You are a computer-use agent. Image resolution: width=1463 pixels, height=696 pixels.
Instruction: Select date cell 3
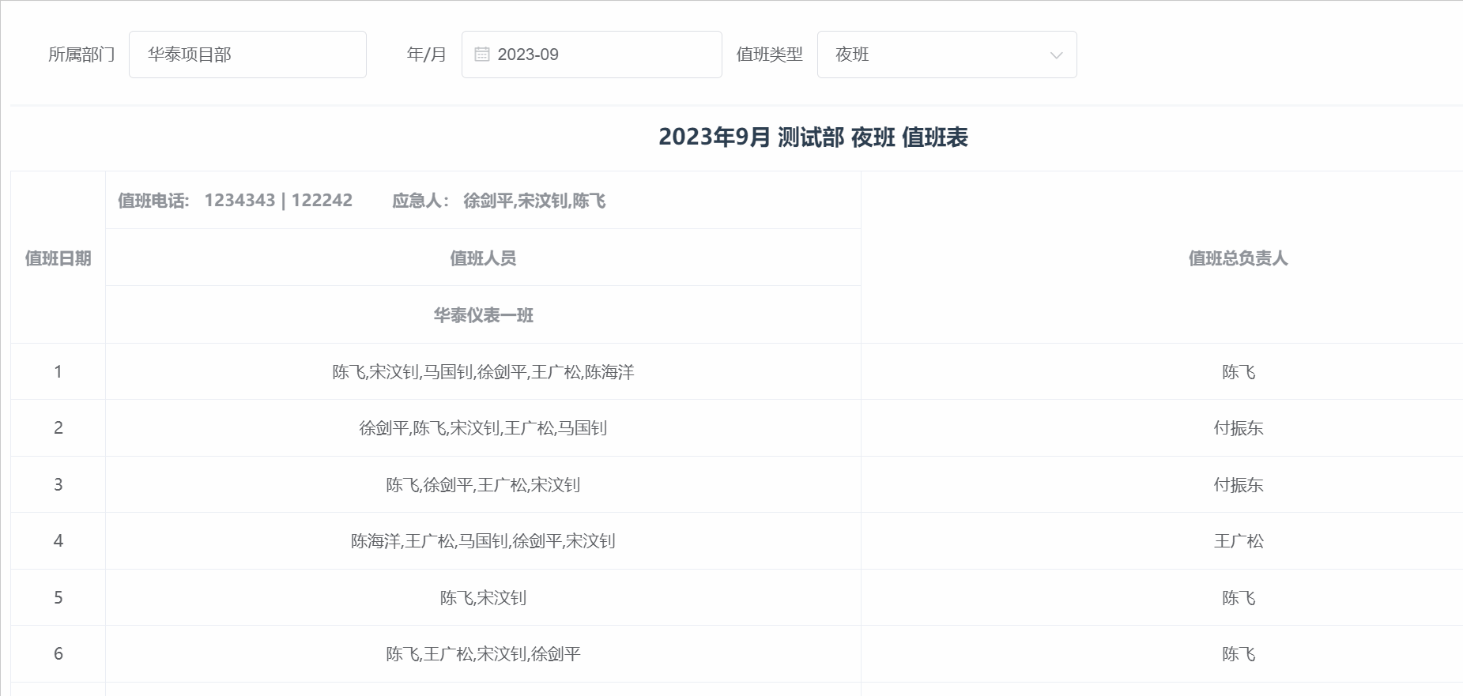click(x=58, y=485)
